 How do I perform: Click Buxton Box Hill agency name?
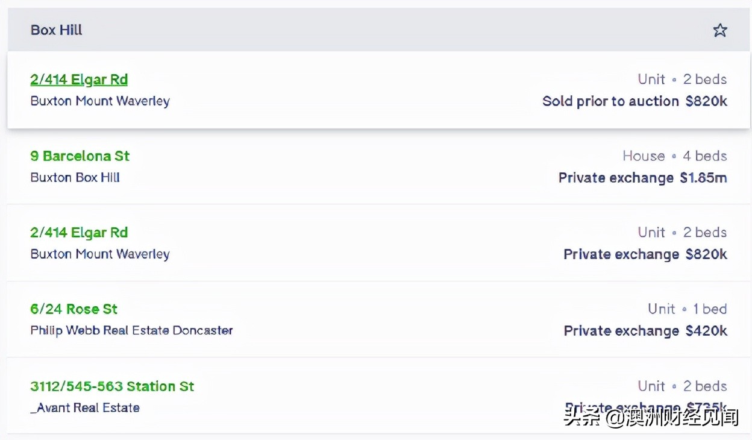(75, 178)
